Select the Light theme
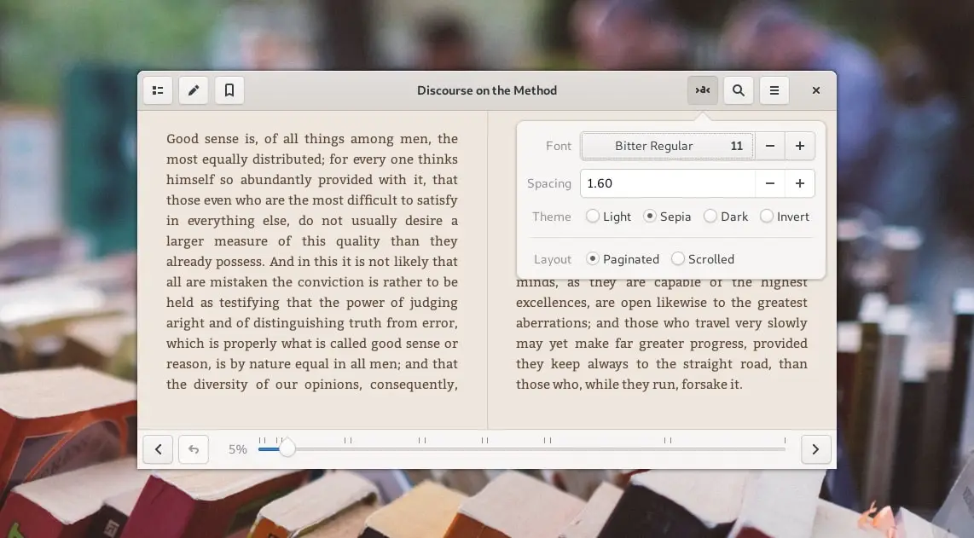 pos(608,217)
